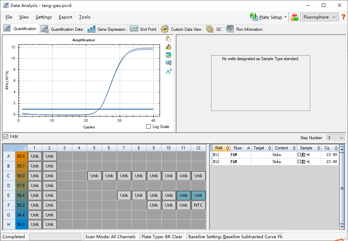Click the chart settings bar graph icon
348x241 pixels.
pos(168,47)
